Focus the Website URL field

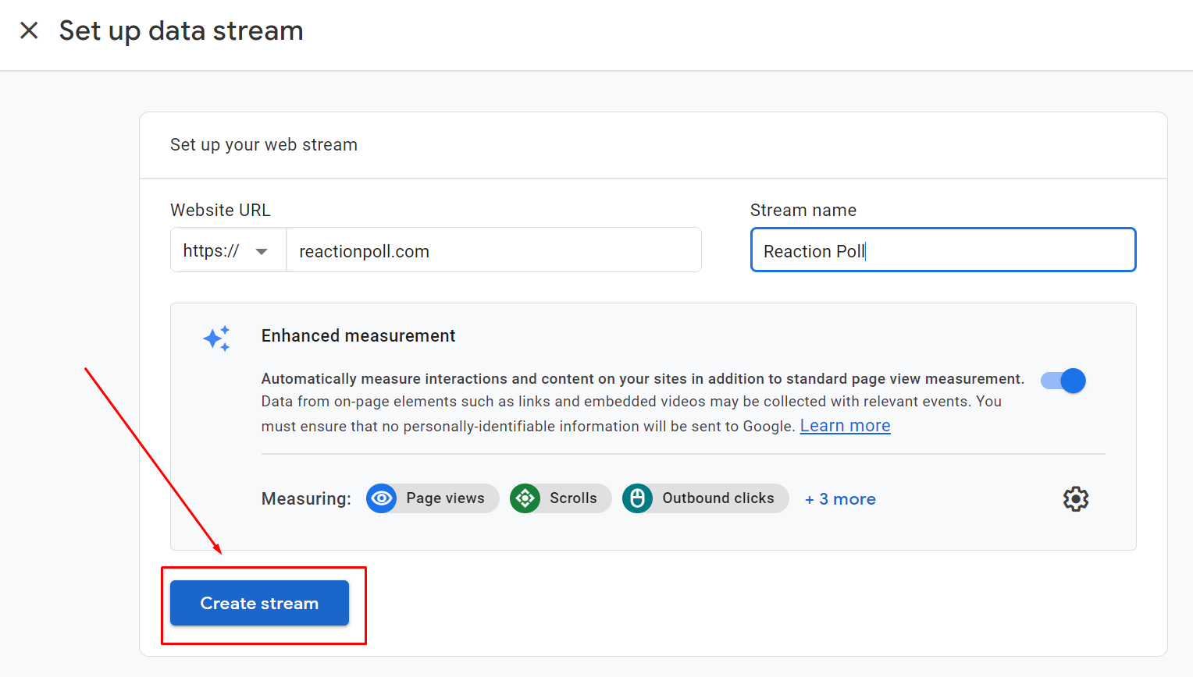click(x=493, y=250)
